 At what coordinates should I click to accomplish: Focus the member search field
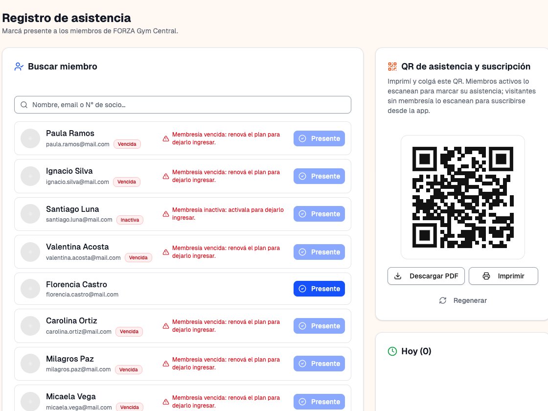(183, 105)
